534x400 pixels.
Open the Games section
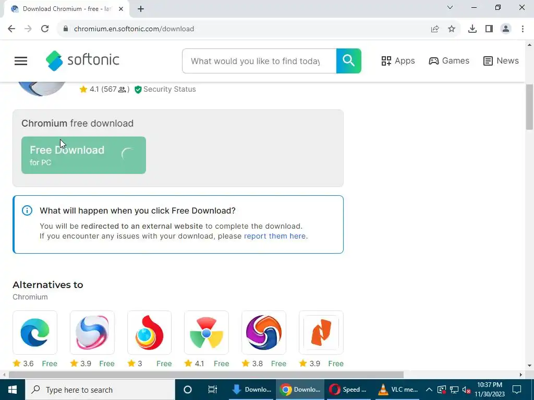tap(449, 61)
